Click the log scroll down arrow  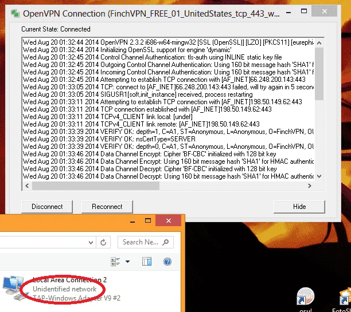[x=319, y=176]
